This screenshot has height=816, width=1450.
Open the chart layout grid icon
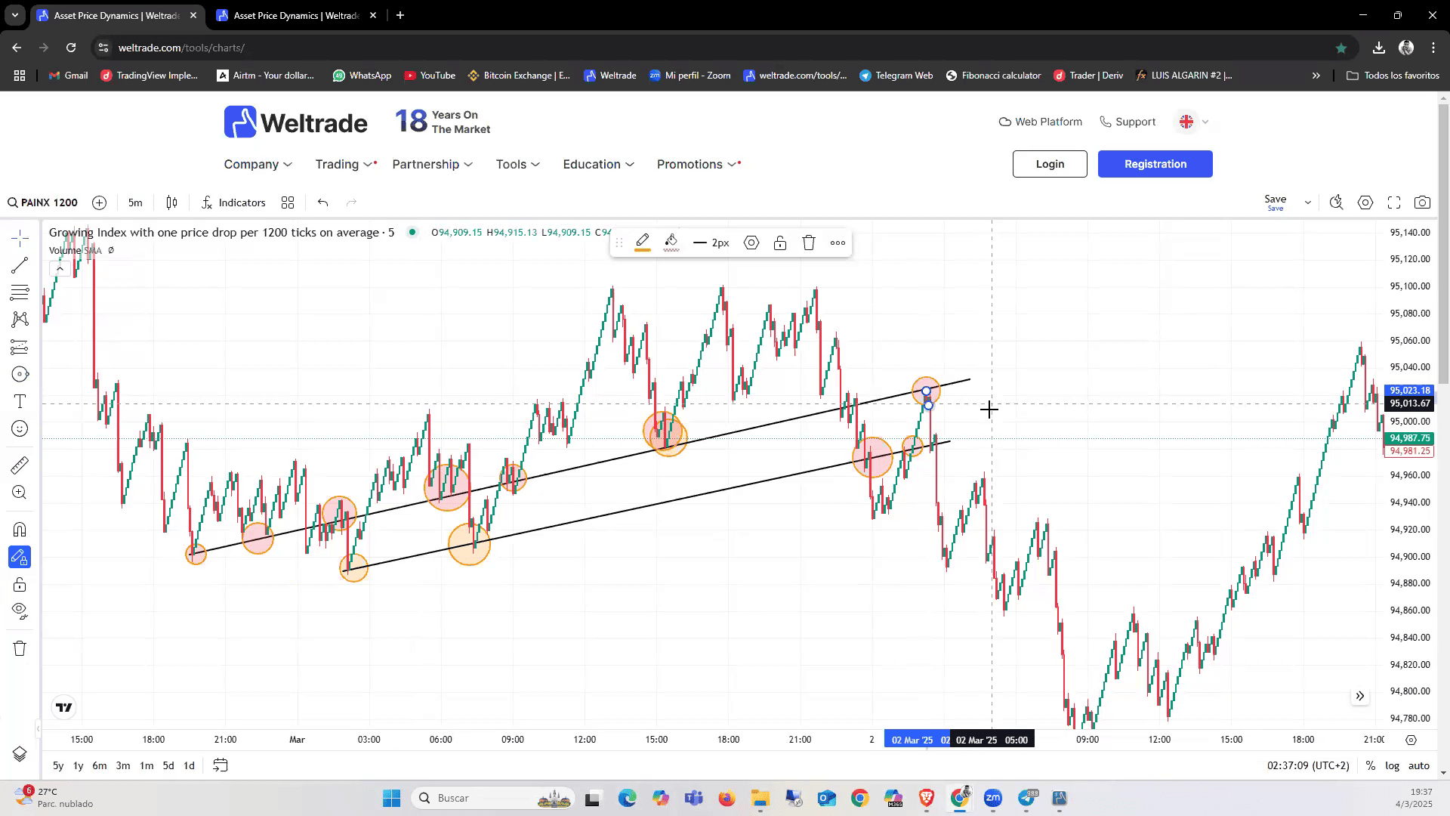point(288,202)
